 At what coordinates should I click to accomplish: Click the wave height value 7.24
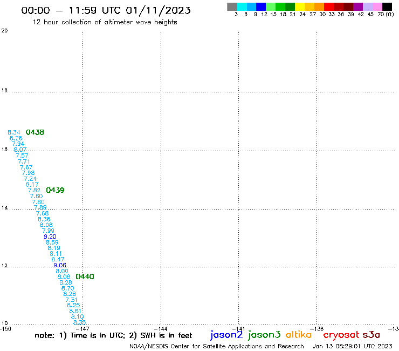pos(30,179)
